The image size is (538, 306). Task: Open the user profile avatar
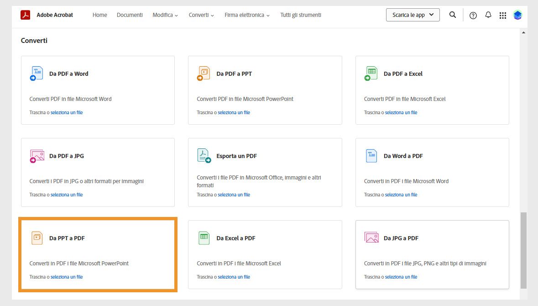click(x=517, y=15)
